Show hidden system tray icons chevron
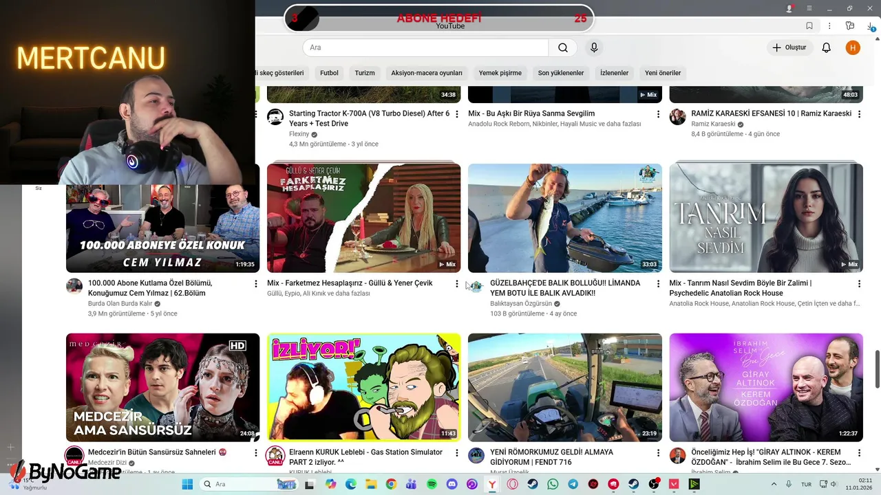The width and height of the screenshot is (881, 495). pos(774,484)
